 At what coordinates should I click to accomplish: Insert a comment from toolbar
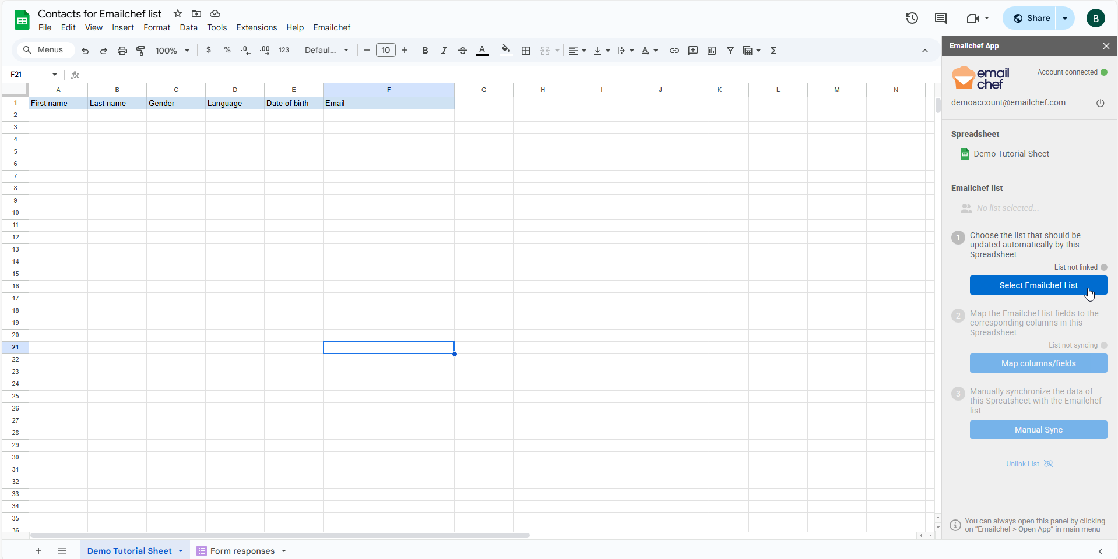[693, 51]
